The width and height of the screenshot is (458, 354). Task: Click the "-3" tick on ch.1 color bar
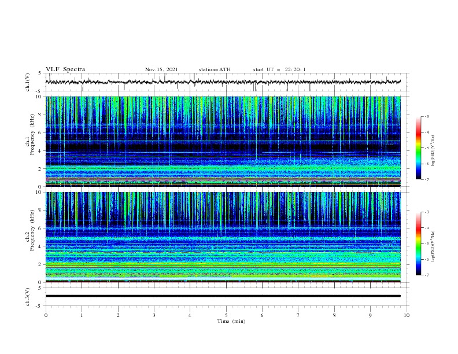(426, 116)
